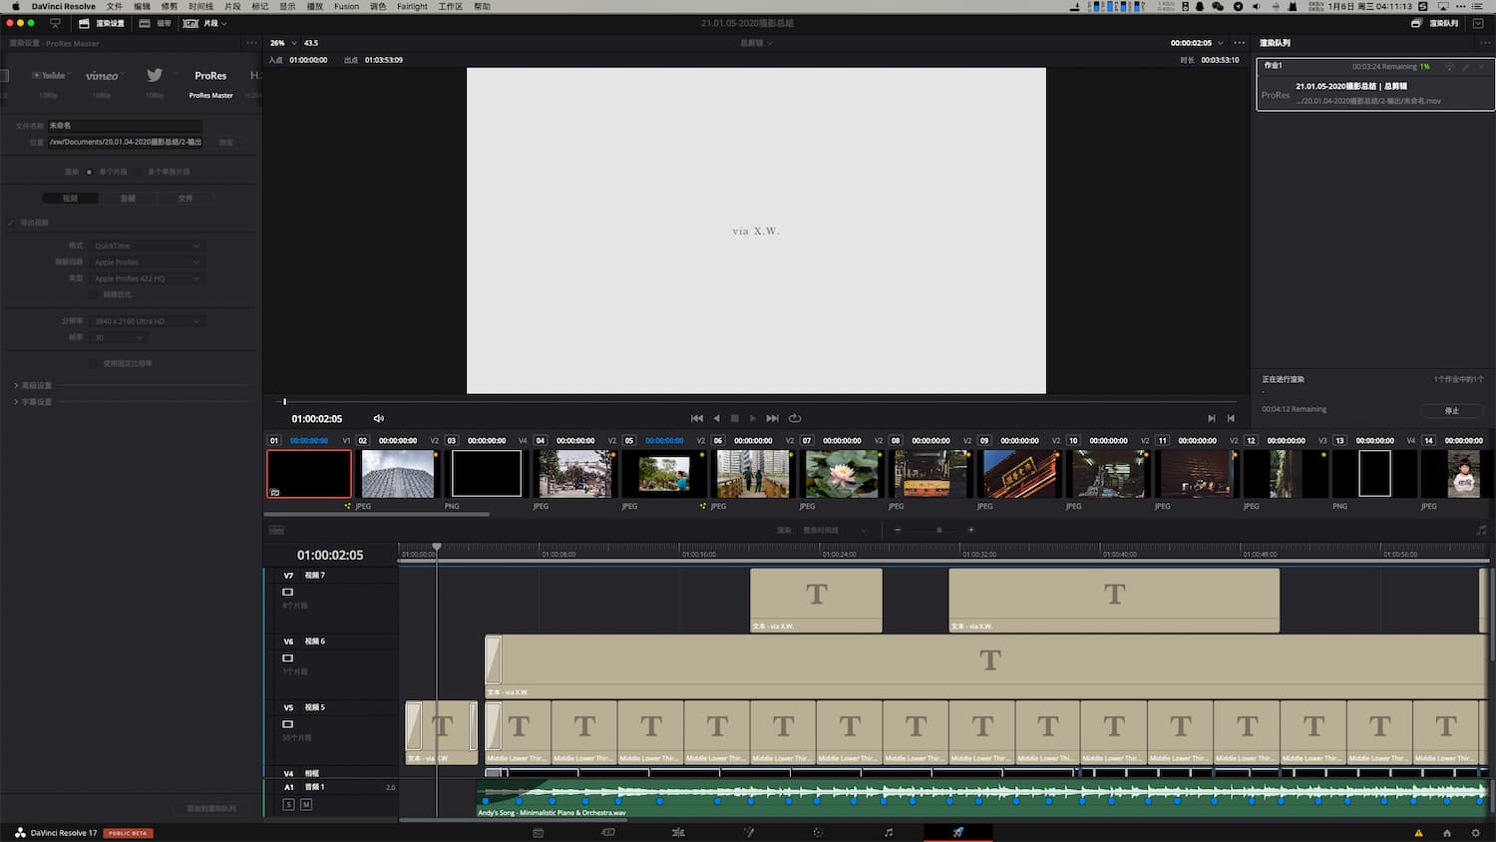Enable the 导出视频 checkbox

click(x=11, y=222)
